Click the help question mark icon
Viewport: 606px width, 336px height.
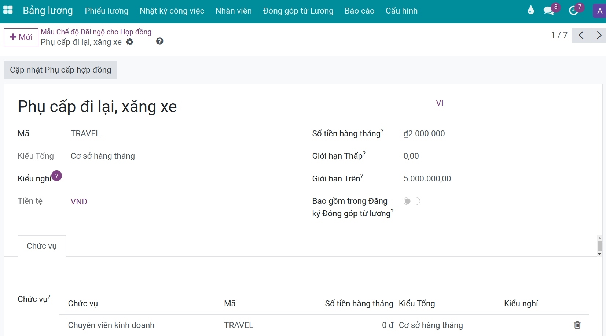coord(159,41)
